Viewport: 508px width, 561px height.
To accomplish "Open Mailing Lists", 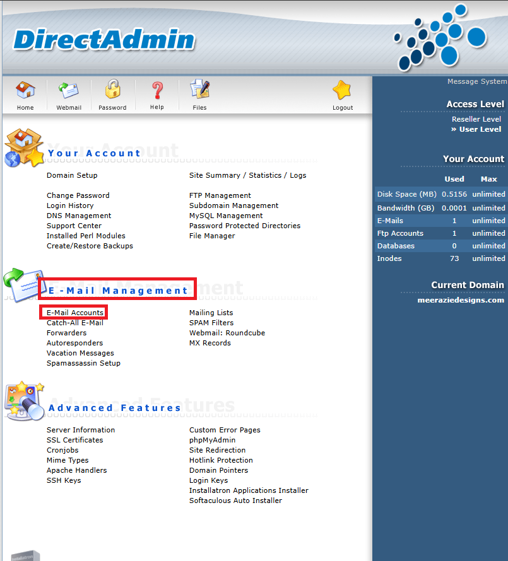I will tap(211, 313).
